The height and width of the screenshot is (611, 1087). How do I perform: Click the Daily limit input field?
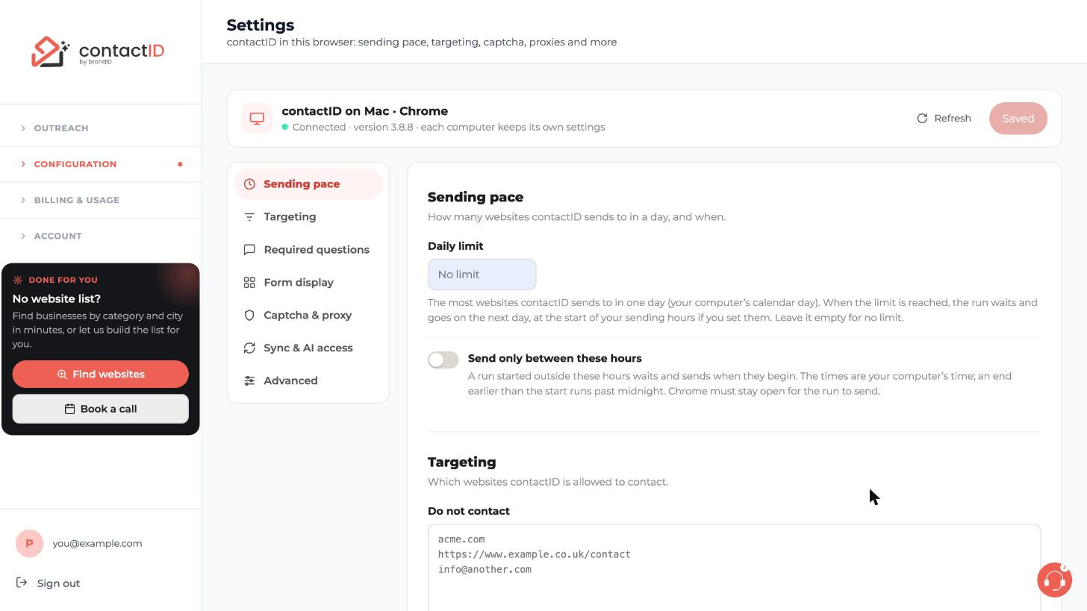(482, 275)
